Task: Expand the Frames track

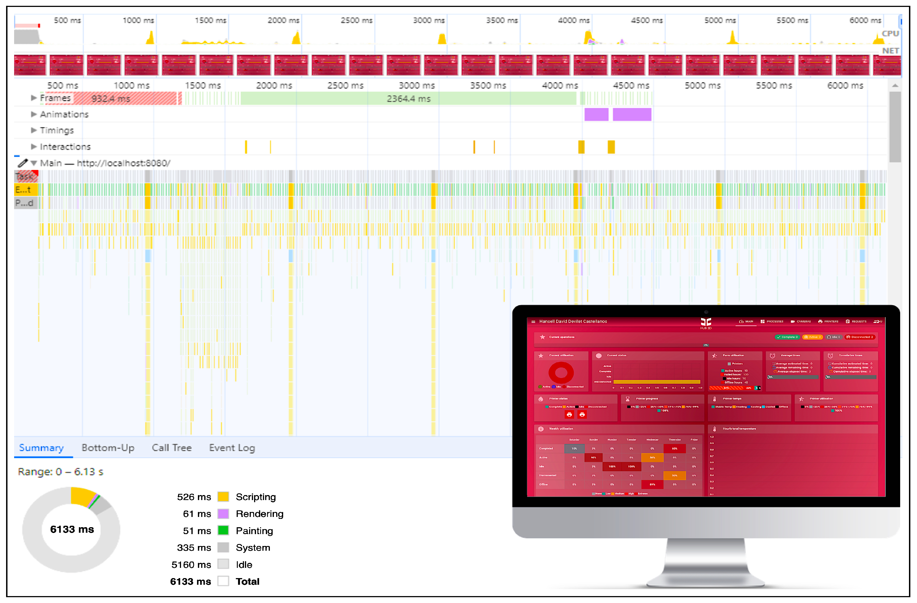Action: coord(33,98)
